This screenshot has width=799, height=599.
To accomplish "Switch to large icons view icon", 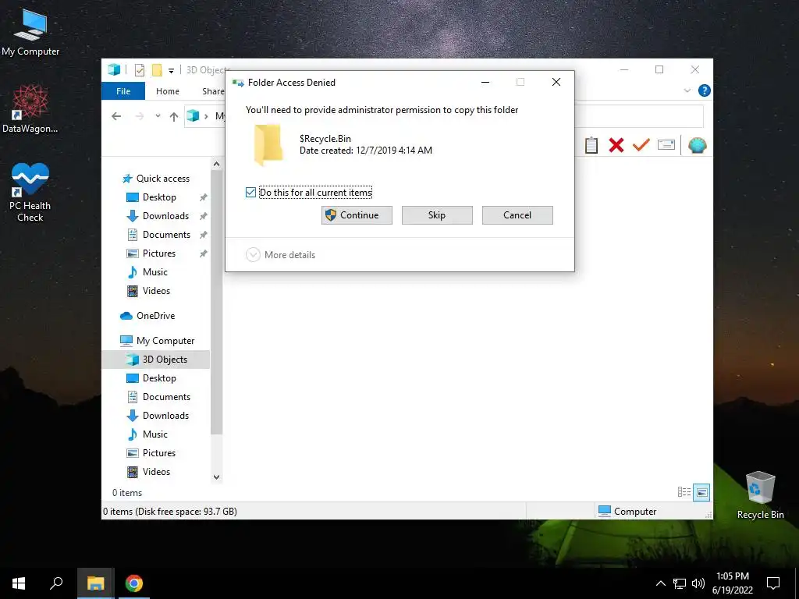I will pyautogui.click(x=701, y=492).
